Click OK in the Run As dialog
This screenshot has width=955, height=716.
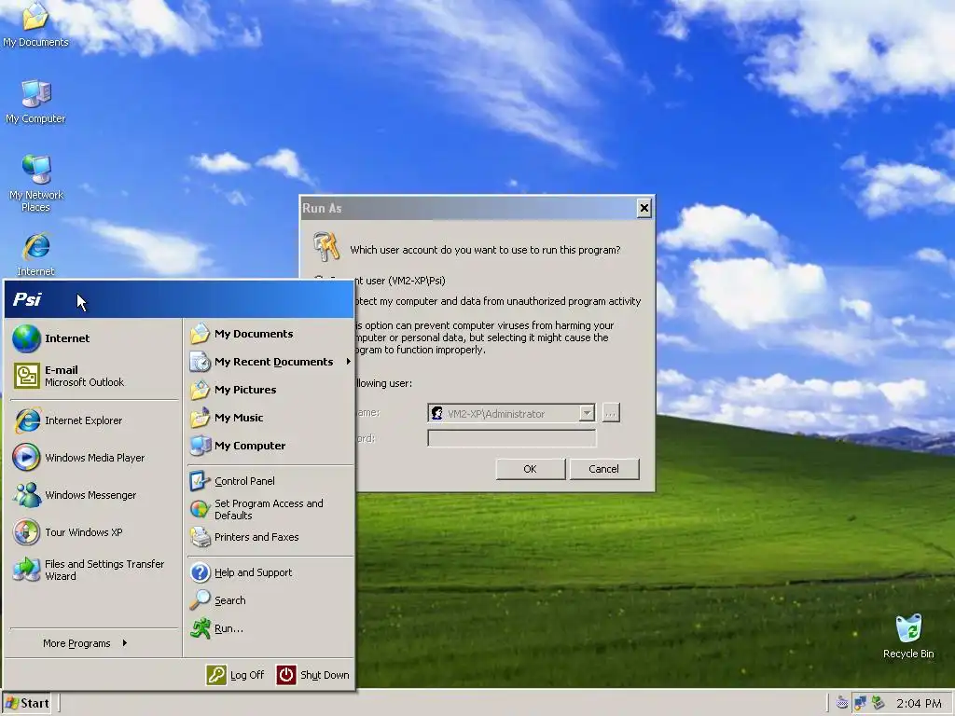point(530,469)
